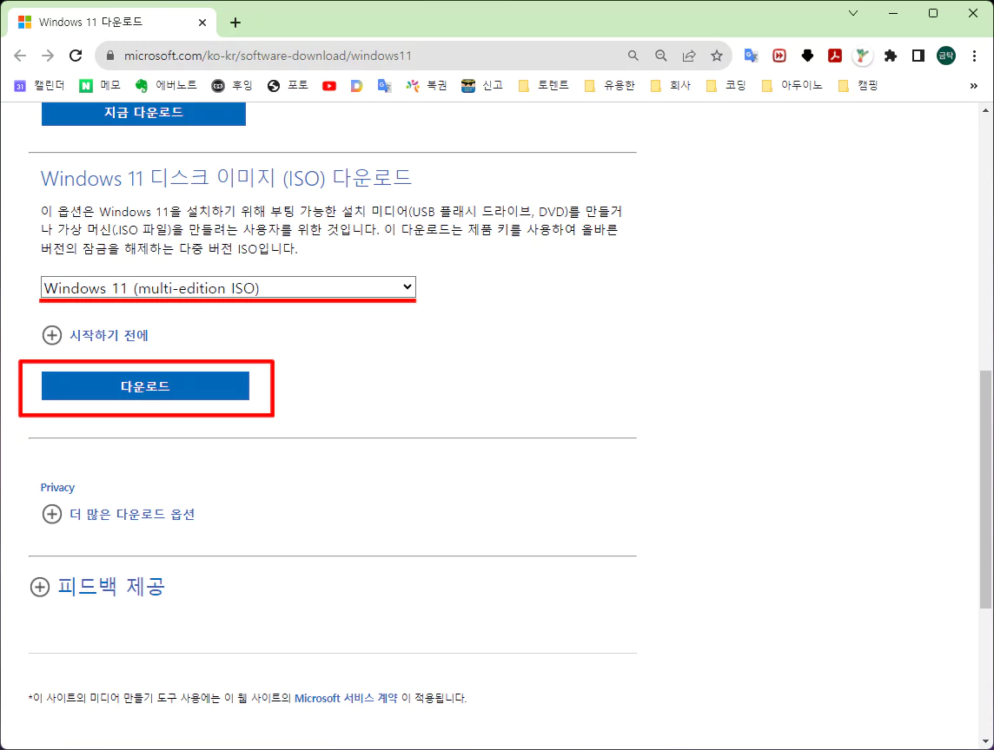Open the 에버노트 bookmark

[165, 86]
